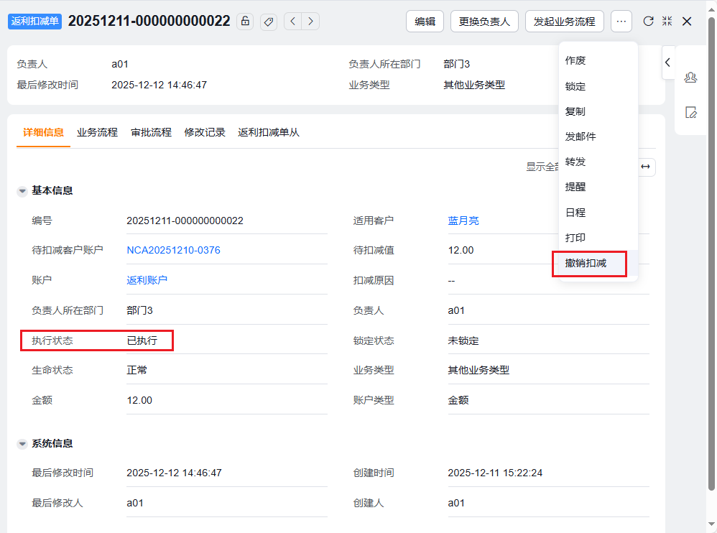The height and width of the screenshot is (533, 717).
Task: Close the record detail panel
Action: click(x=687, y=21)
